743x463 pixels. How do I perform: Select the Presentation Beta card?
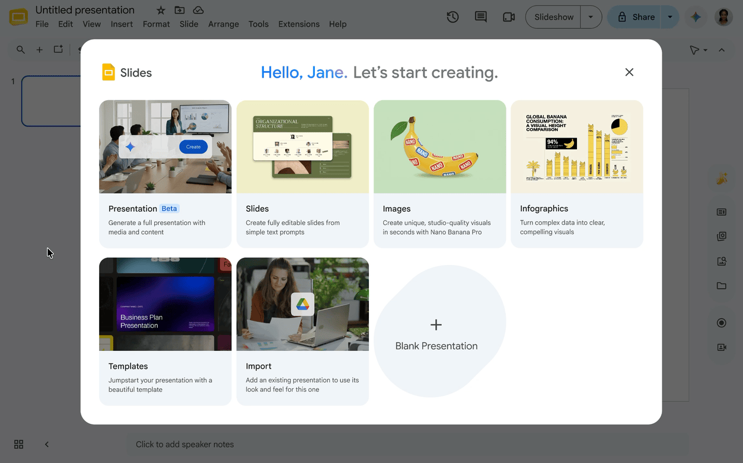[x=165, y=174]
